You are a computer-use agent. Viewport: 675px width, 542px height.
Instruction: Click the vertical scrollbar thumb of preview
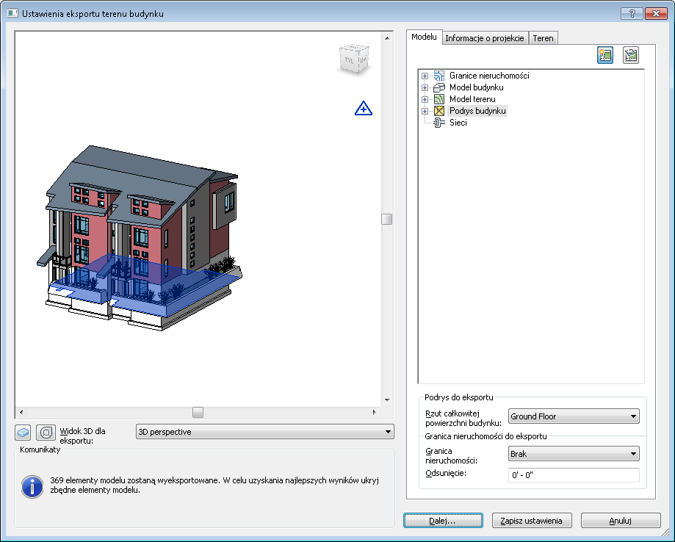click(387, 219)
